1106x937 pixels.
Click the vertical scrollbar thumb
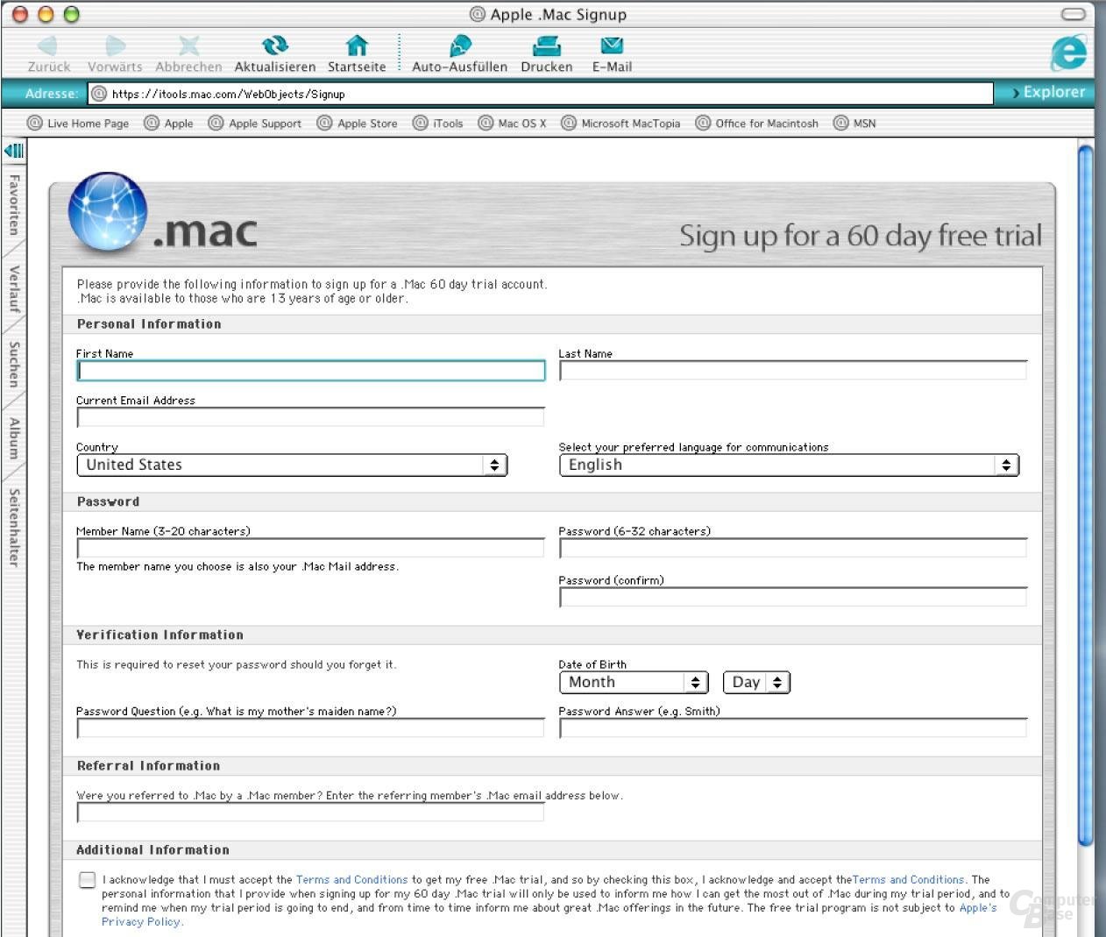(1086, 497)
